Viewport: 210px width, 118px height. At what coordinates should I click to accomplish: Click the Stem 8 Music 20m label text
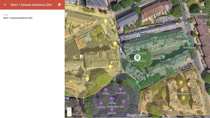[x=160, y=48]
